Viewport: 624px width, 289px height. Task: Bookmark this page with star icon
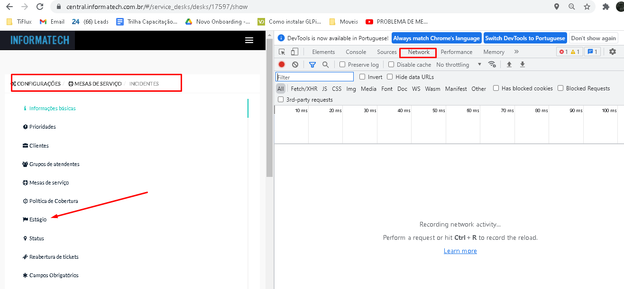click(x=587, y=7)
